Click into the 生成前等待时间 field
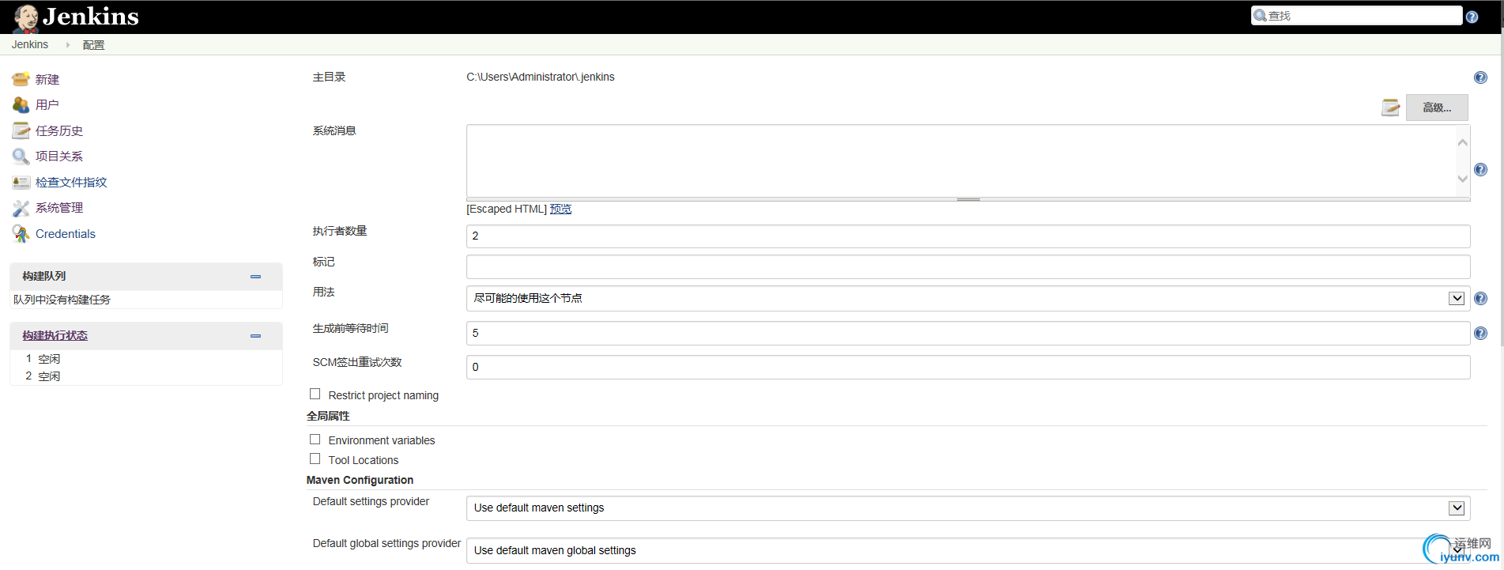 click(x=968, y=333)
